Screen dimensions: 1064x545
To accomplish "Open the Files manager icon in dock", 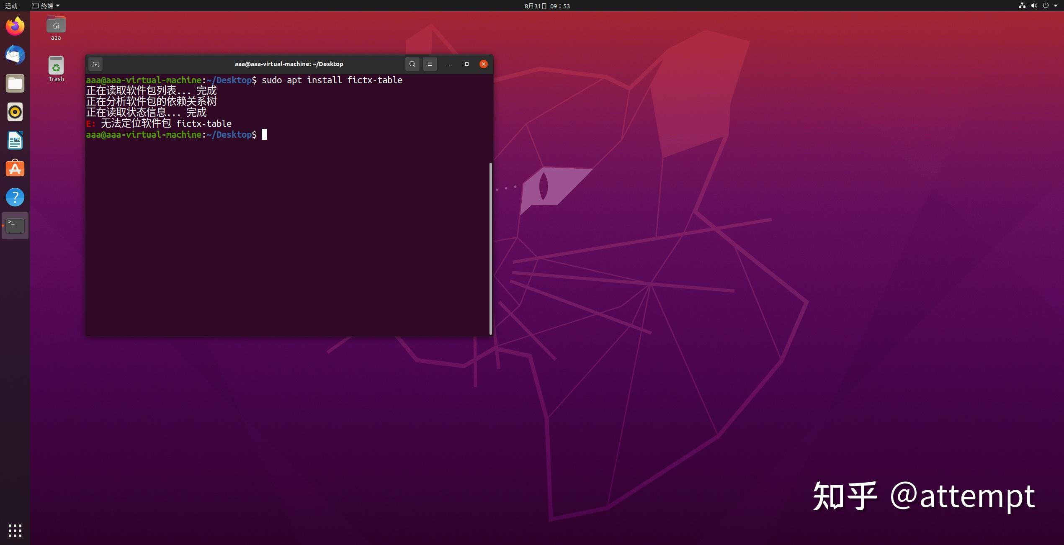I will pyautogui.click(x=15, y=83).
